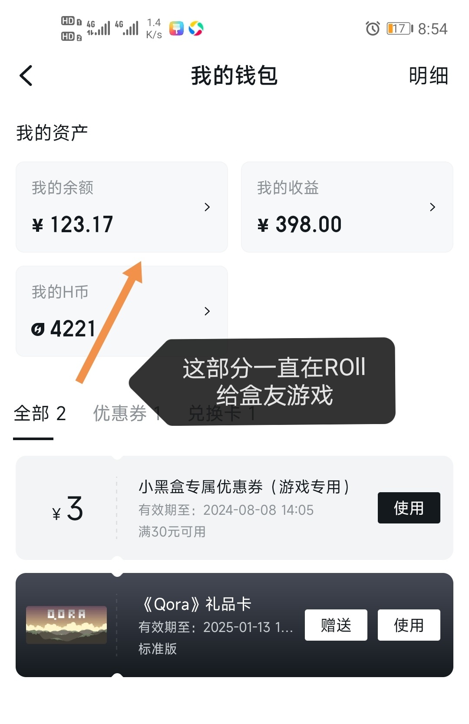Use the Qora gift card

pos(409,625)
